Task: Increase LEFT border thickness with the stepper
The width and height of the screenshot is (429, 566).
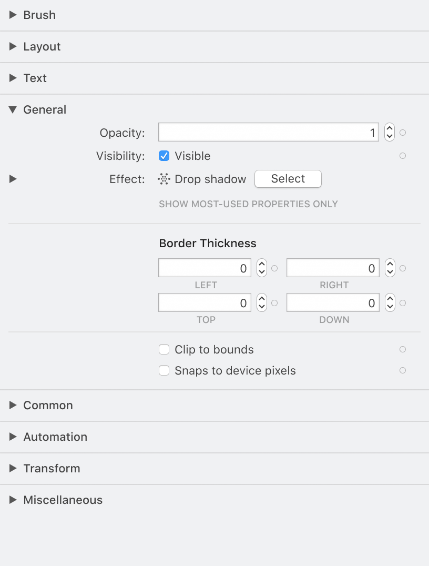Action: pyautogui.click(x=261, y=264)
